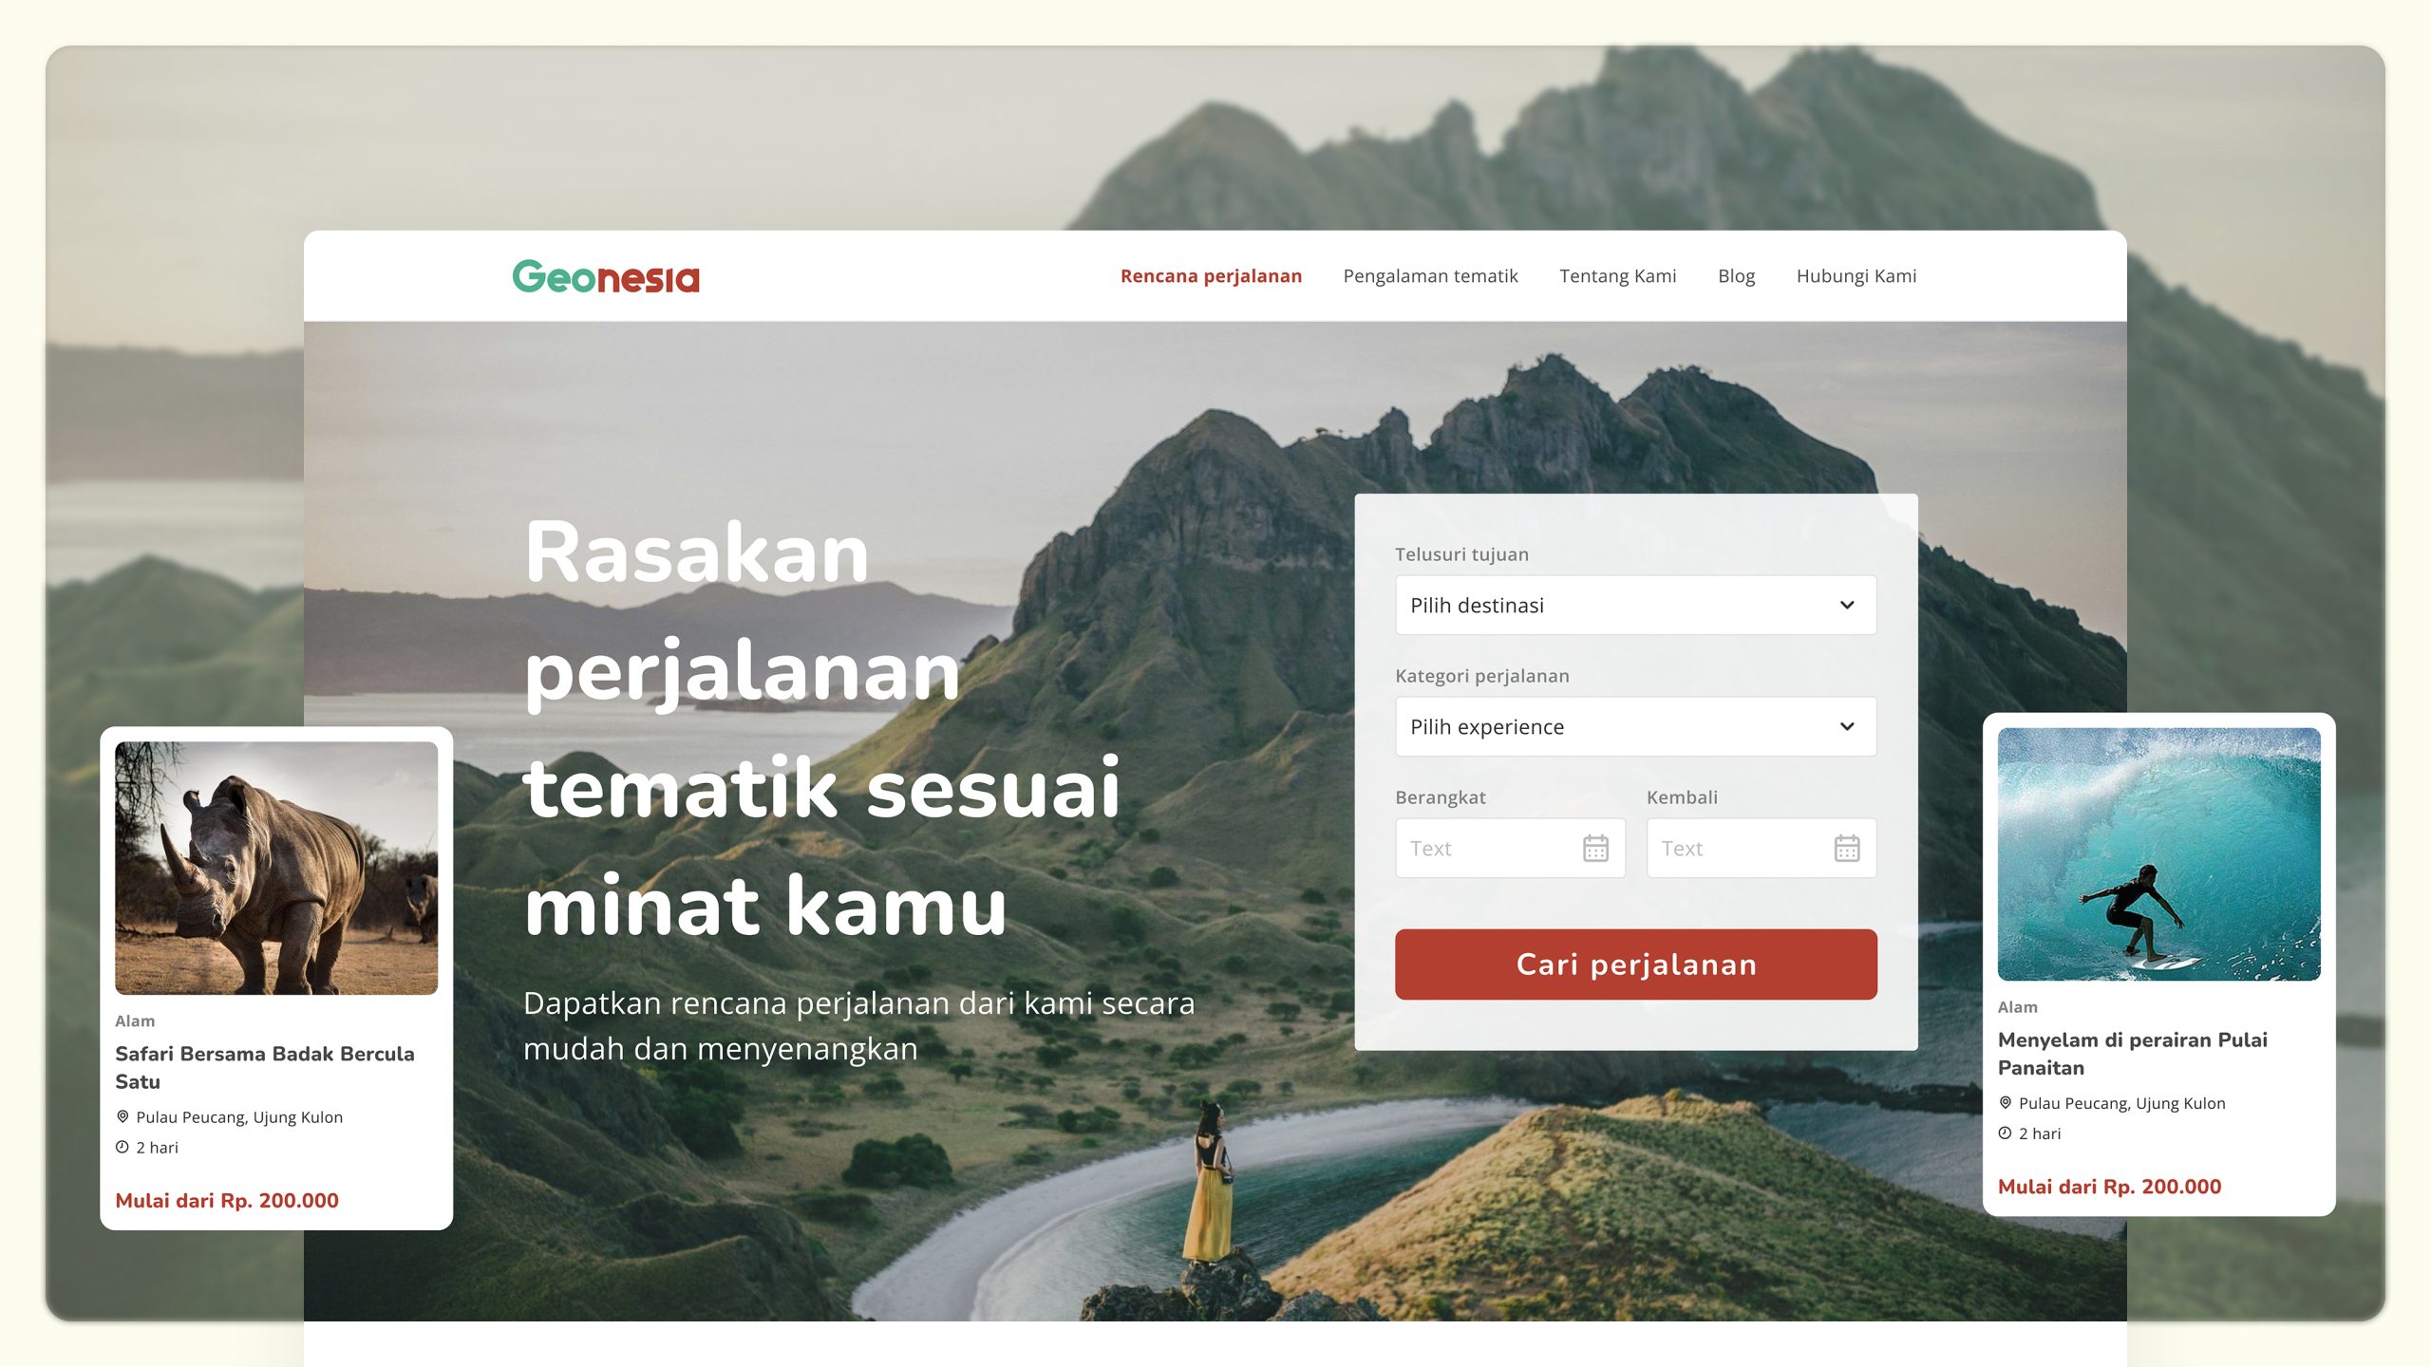Open Tentang Kami page

click(1617, 276)
